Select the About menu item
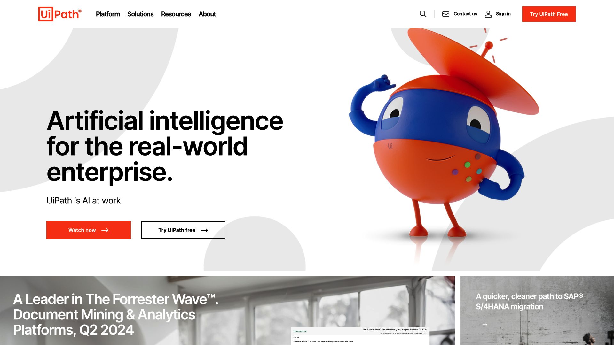This screenshot has height=345, width=614. (207, 14)
